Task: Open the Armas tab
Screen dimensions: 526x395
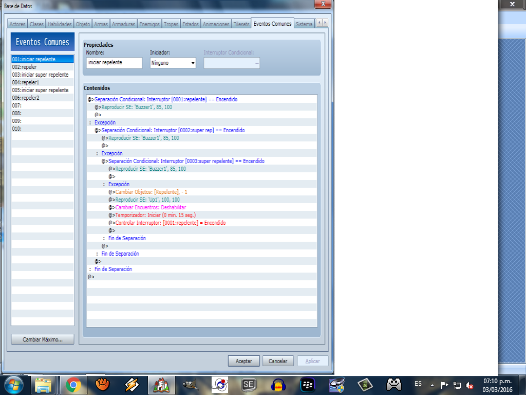Action: (x=101, y=24)
